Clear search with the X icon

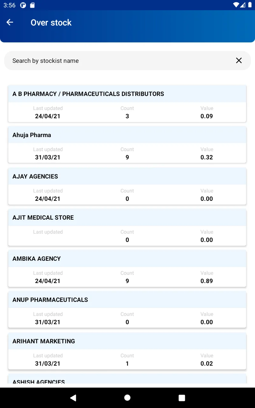(x=239, y=61)
